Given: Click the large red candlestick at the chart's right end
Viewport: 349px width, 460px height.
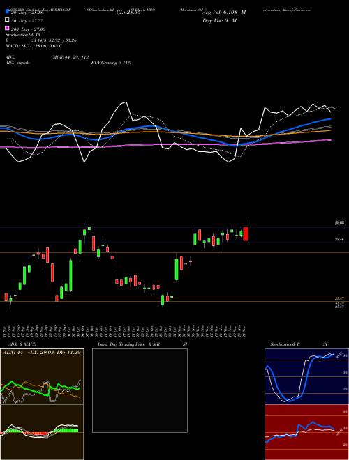Looking at the screenshot, I should (x=246, y=233).
